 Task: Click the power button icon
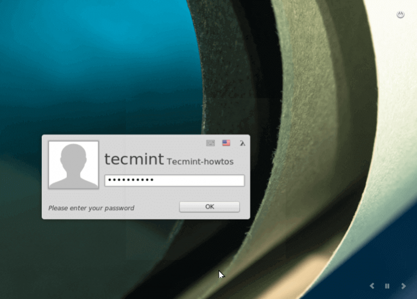pyautogui.click(x=400, y=14)
